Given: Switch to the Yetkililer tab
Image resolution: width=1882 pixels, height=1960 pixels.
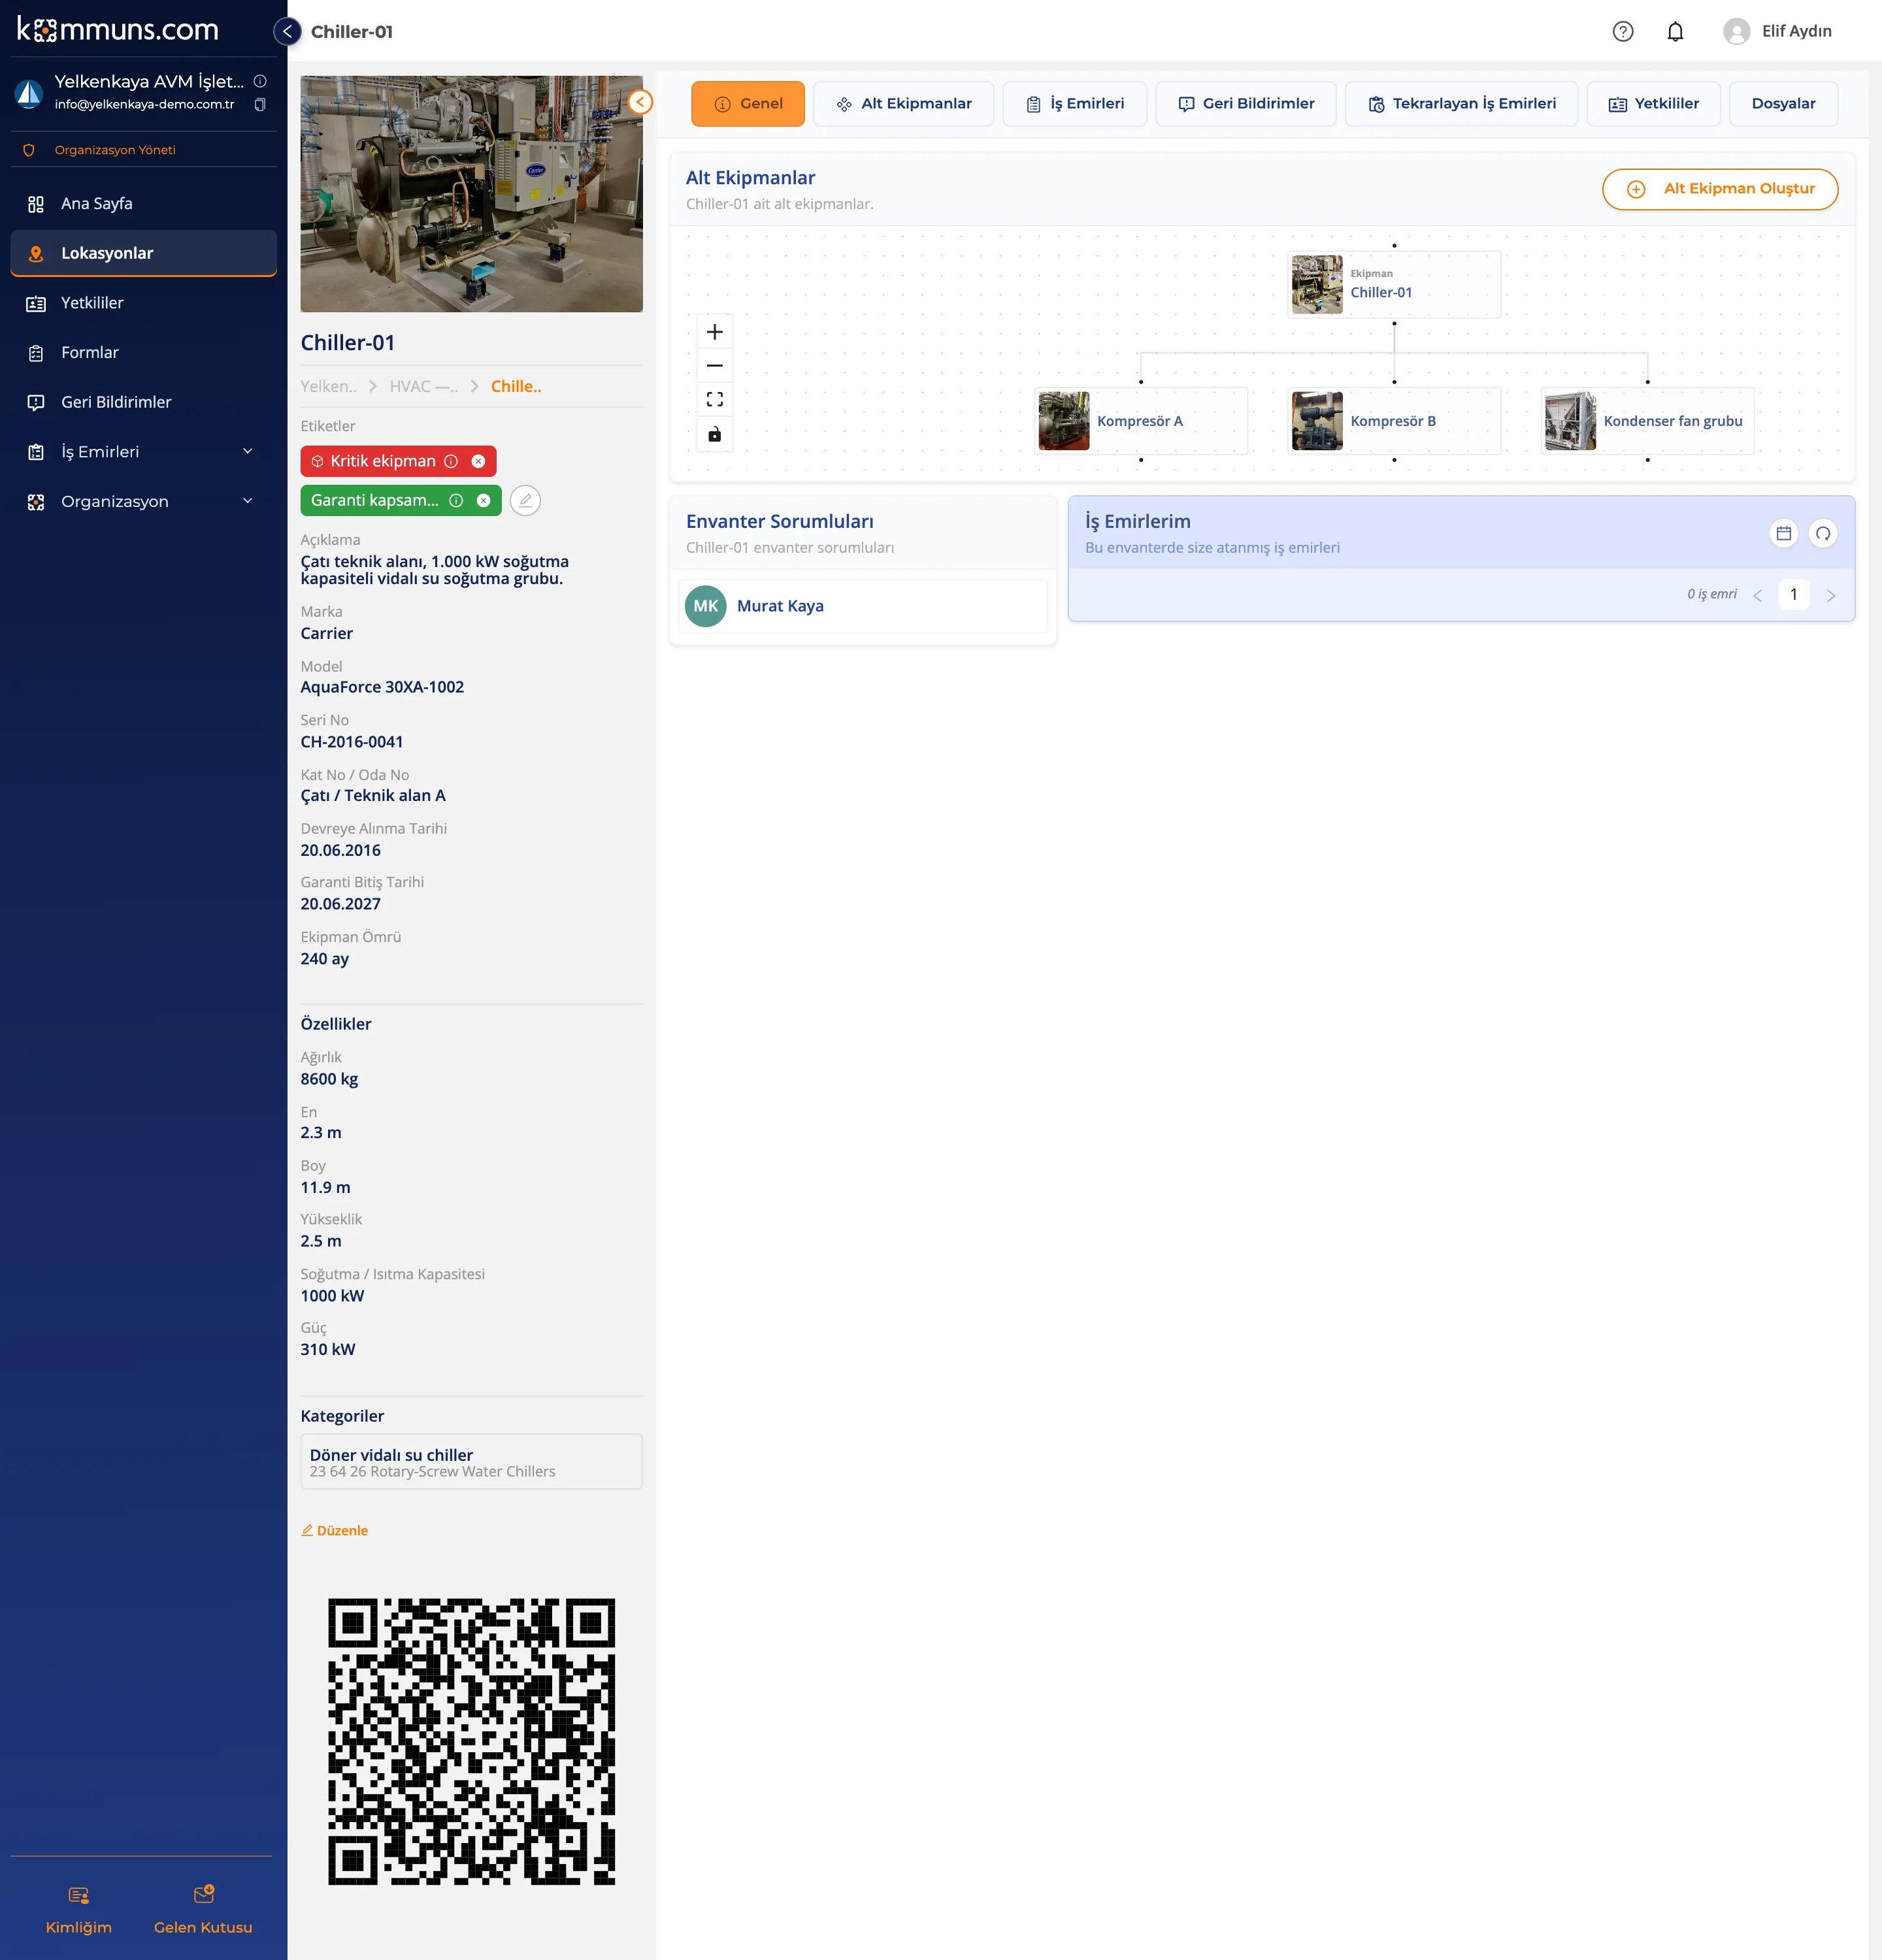Looking at the screenshot, I should tap(1653, 104).
